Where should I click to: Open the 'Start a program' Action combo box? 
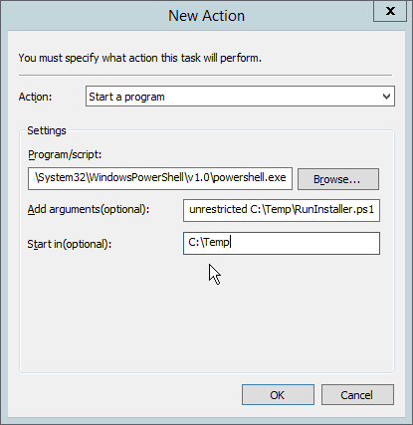point(240,97)
